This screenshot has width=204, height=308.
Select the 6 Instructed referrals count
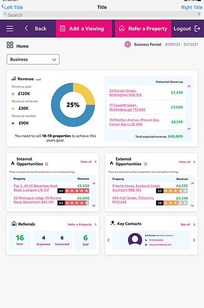click(x=62, y=240)
